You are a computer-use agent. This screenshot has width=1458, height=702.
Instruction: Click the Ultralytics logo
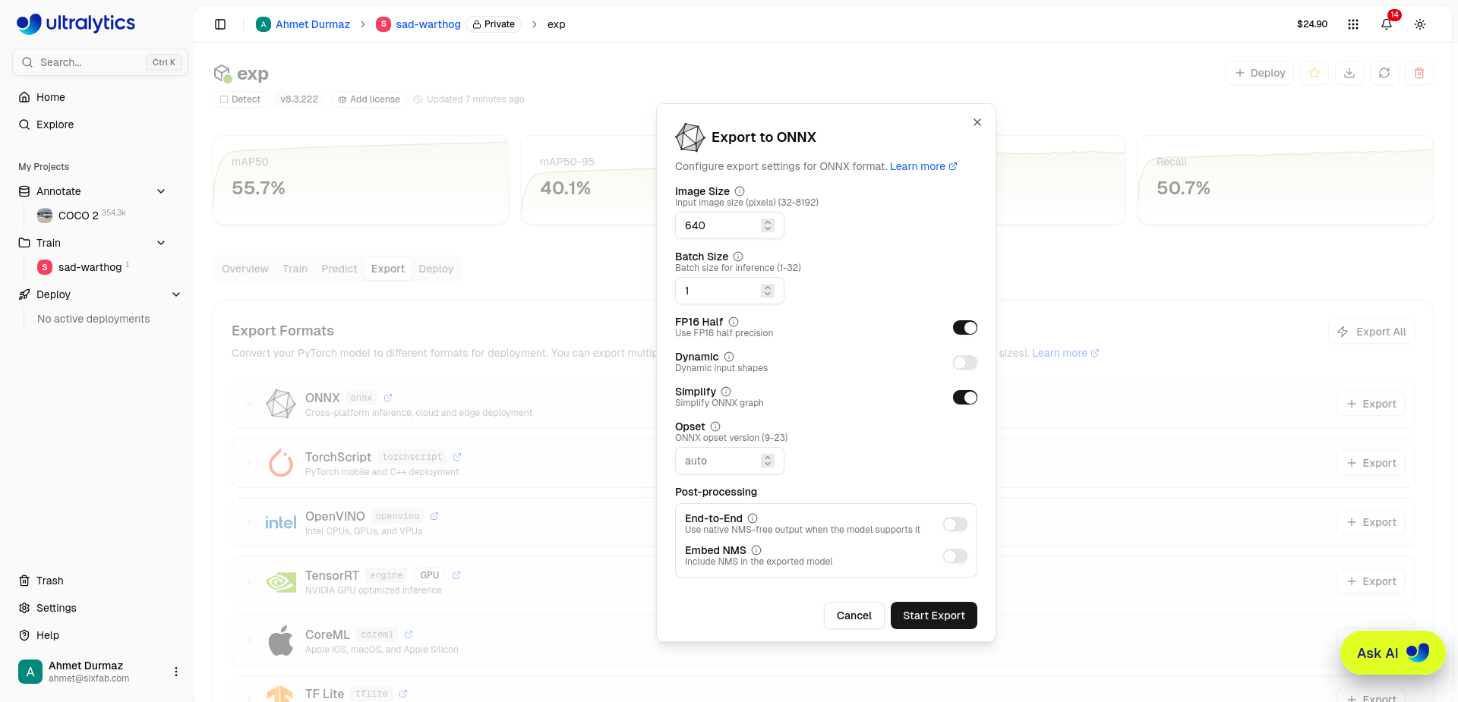click(76, 24)
